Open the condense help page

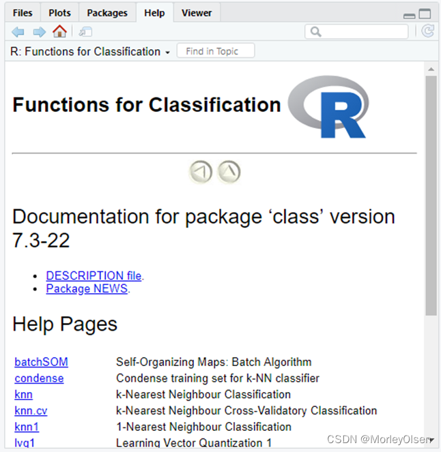[39, 378]
